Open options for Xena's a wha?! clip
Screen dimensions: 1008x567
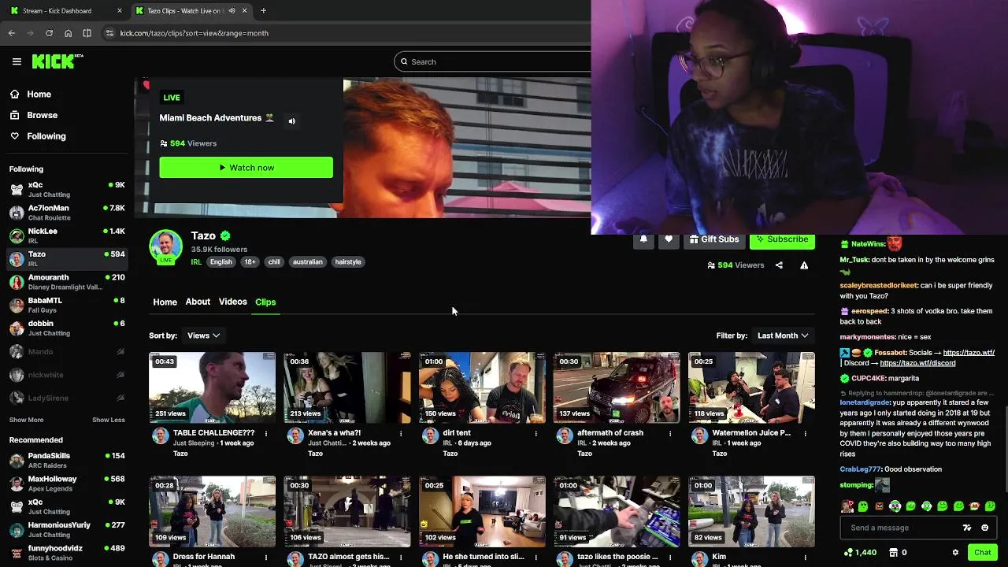401,433
